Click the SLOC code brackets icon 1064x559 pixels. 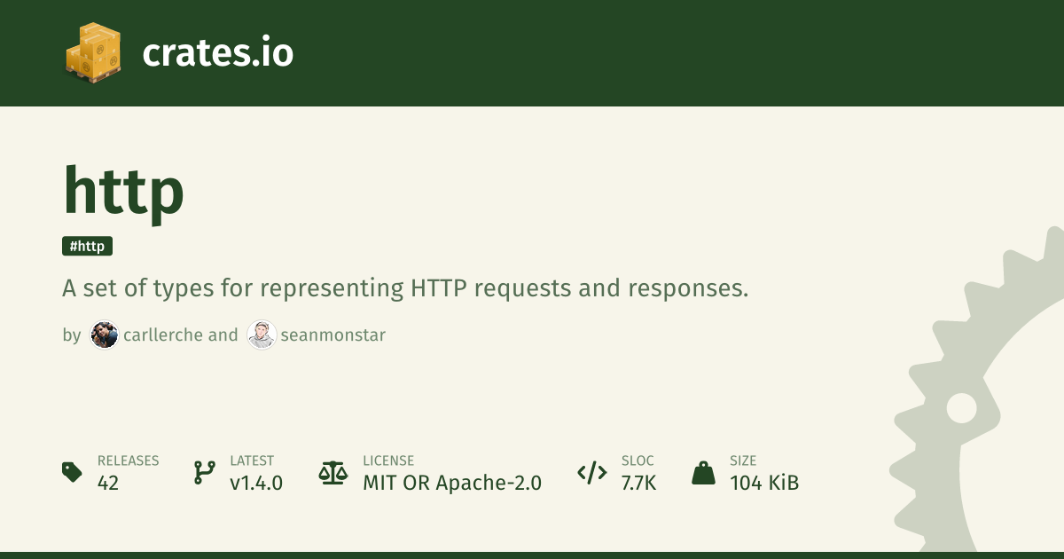point(591,472)
